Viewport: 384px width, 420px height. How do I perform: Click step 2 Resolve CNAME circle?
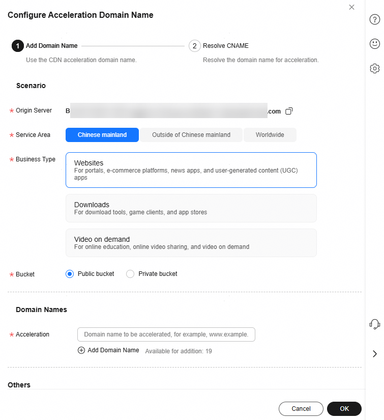194,46
